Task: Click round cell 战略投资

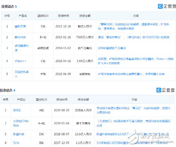Action: coord(43,48)
